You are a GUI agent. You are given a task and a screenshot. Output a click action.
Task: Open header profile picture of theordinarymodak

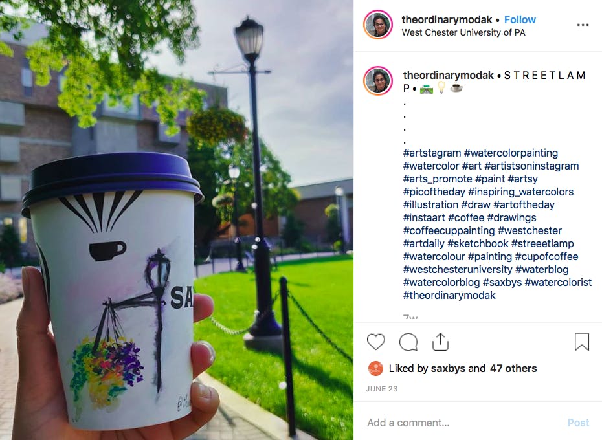click(378, 25)
